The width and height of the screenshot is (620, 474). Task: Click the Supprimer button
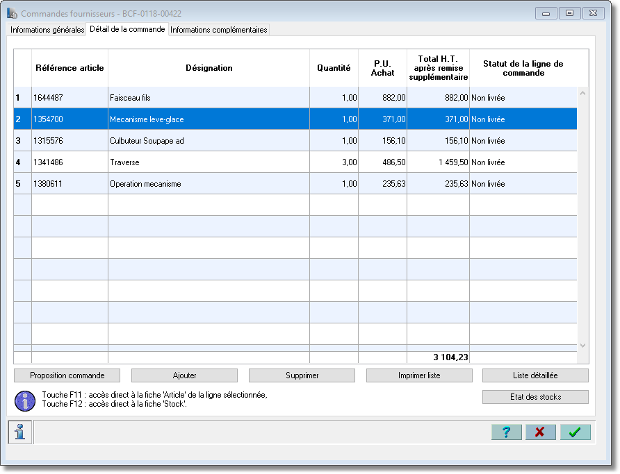[x=302, y=375]
